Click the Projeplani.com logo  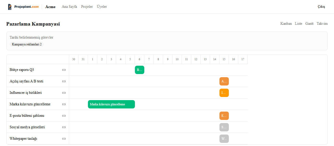(x=23, y=7)
